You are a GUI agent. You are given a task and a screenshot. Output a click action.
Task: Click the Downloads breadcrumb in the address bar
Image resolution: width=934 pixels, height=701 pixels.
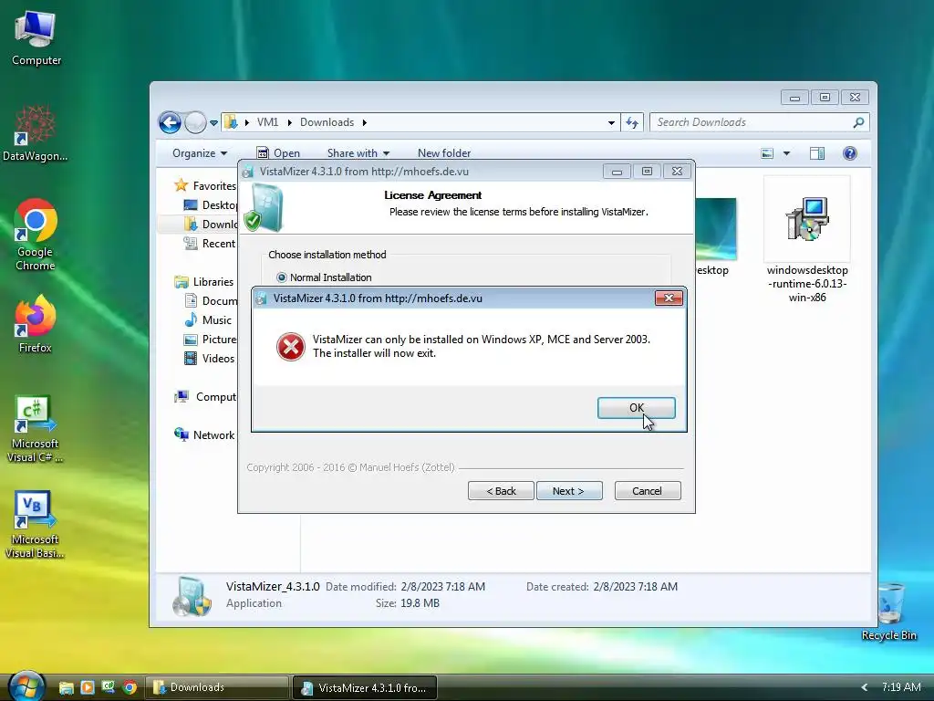coord(327,122)
